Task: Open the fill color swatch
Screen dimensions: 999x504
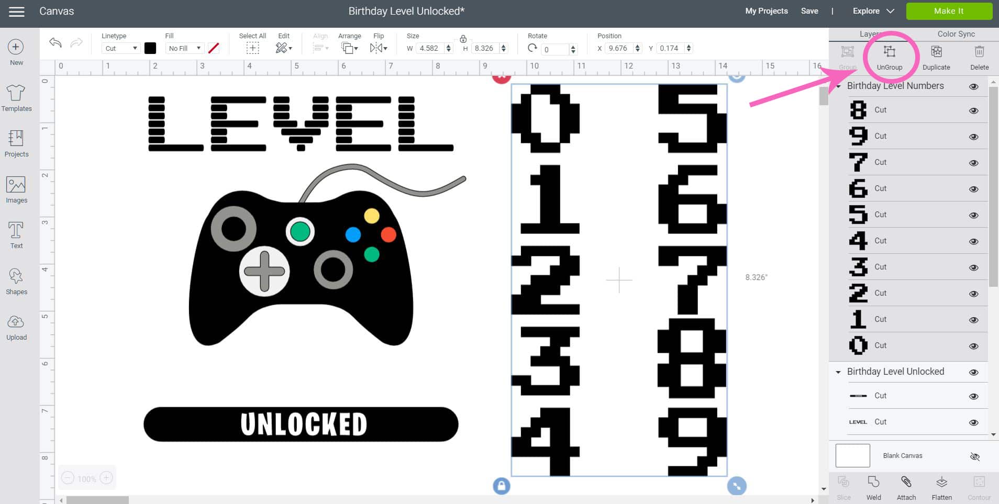Action: tap(213, 48)
